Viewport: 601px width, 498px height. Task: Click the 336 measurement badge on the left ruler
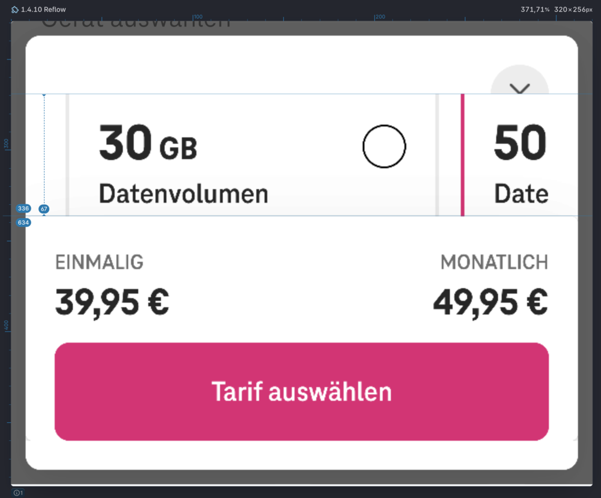tap(23, 208)
